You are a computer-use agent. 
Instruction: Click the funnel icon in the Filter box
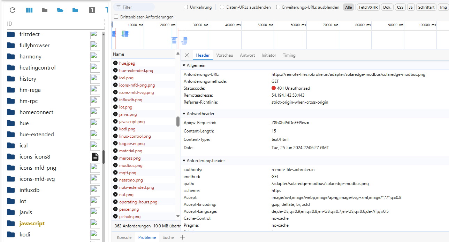coord(119,7)
